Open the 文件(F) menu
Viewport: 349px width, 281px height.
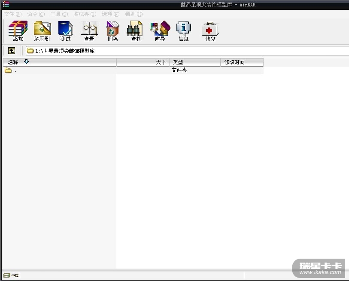(13, 14)
